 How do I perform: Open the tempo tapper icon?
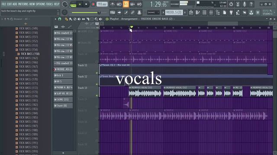click(238, 12)
